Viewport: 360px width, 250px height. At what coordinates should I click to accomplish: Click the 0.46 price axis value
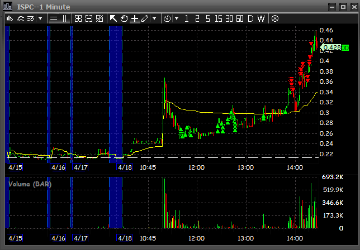pos(326,30)
